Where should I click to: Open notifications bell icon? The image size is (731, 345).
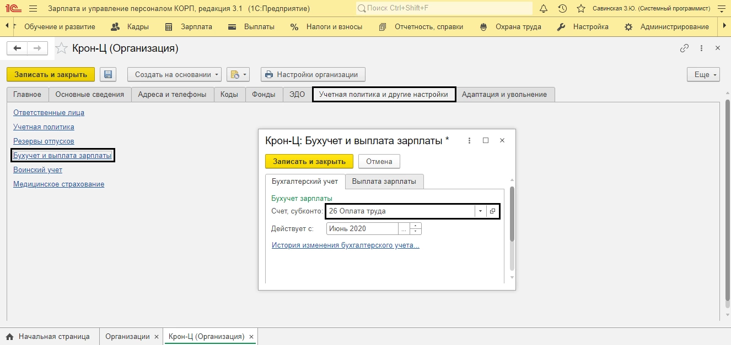(x=544, y=9)
